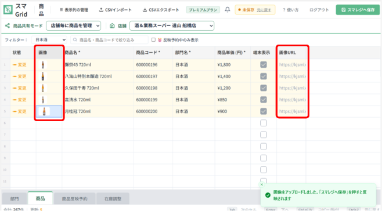The image size is (382, 211).
Task: Uncheck 端末表示 for 獺祭45 720ml
Action: click(264, 64)
